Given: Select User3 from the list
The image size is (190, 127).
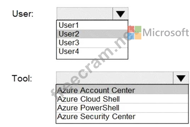Looking at the screenshot, I should point(92,43).
